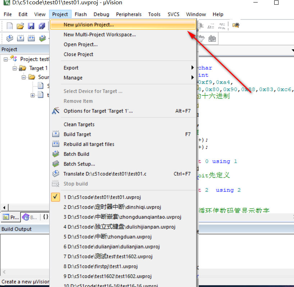The width and height of the screenshot is (294, 287).
Task: Click Build Output scrollbar left arrow
Action: (4, 272)
